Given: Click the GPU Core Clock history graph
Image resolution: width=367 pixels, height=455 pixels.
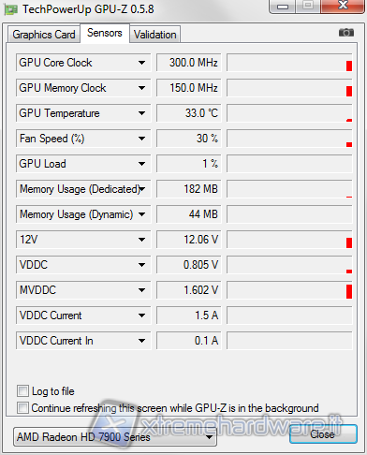Looking at the screenshot, I should (289, 63).
